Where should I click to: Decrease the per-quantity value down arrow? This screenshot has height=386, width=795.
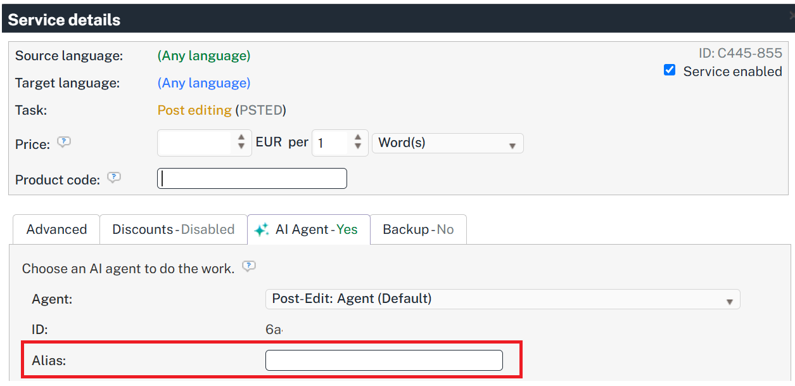(x=358, y=146)
